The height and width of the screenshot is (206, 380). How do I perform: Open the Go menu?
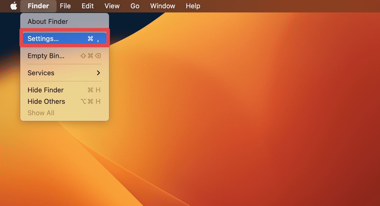coord(135,6)
